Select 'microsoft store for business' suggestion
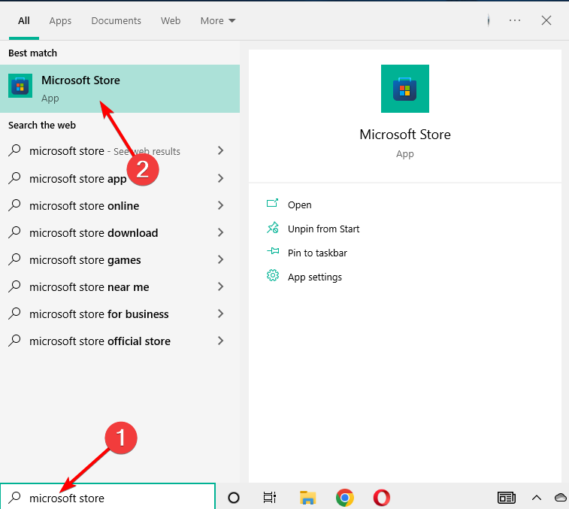This screenshot has height=509, width=569. [x=120, y=314]
